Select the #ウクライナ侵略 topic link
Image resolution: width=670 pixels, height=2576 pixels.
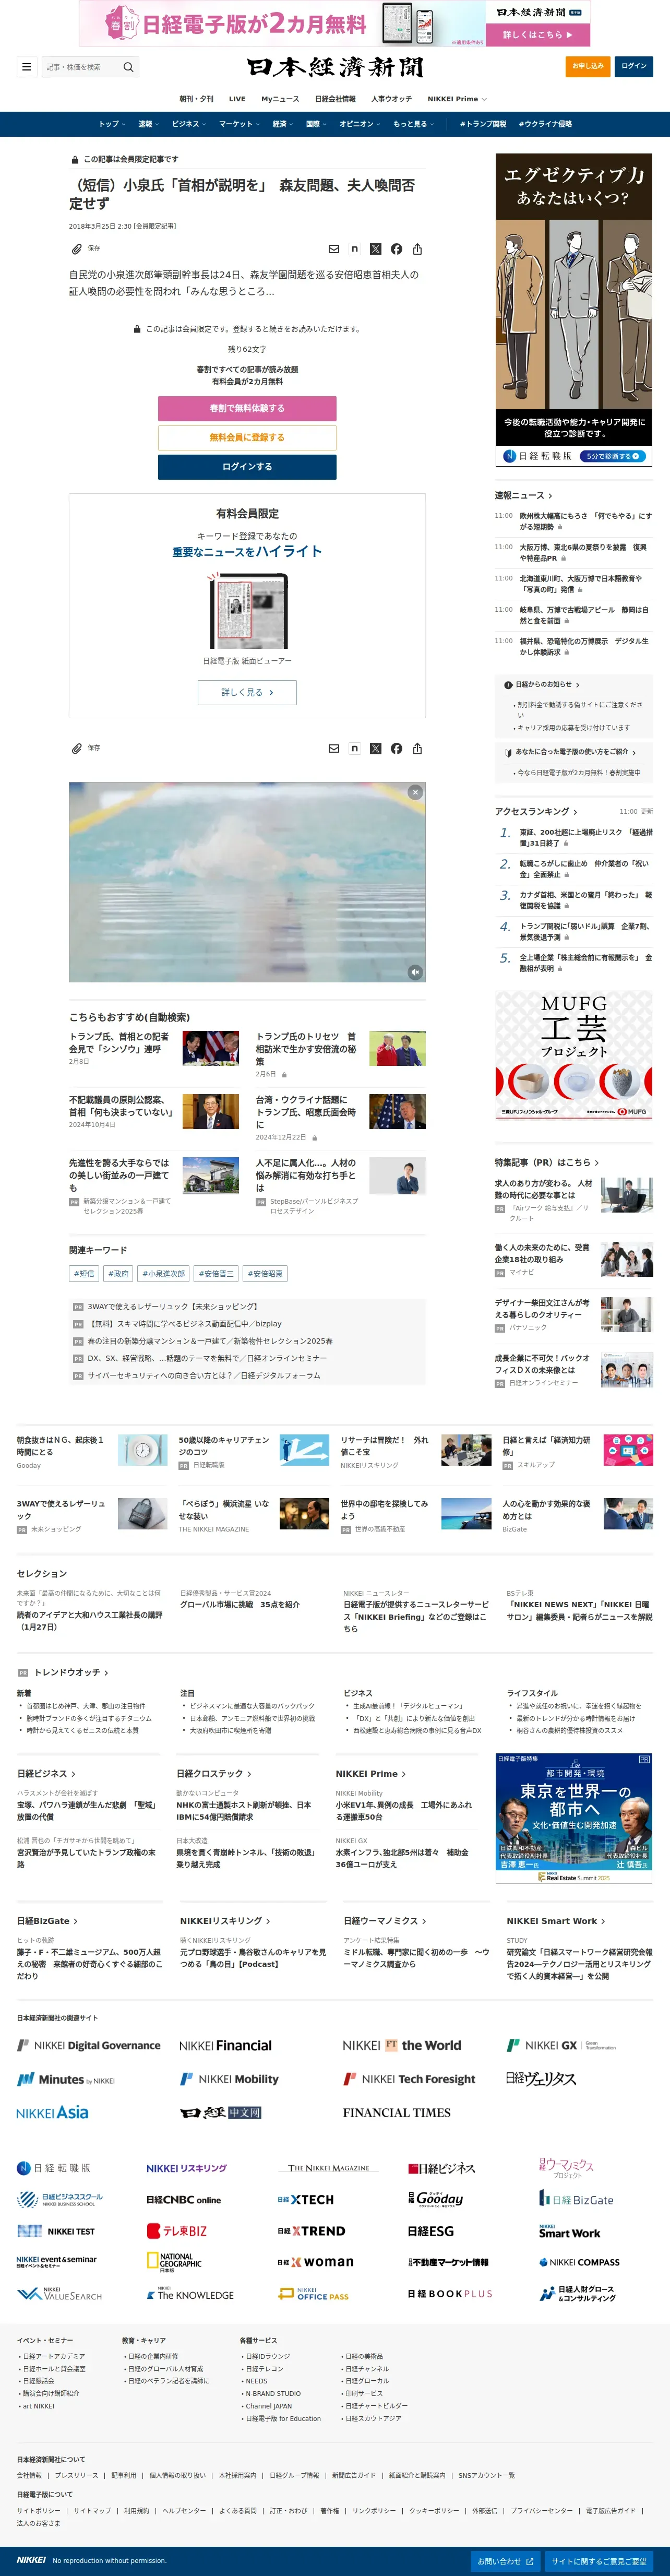(545, 124)
